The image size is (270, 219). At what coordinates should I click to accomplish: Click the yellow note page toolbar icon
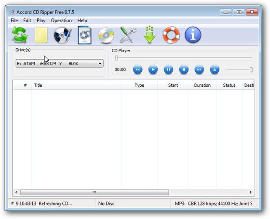coord(41,35)
